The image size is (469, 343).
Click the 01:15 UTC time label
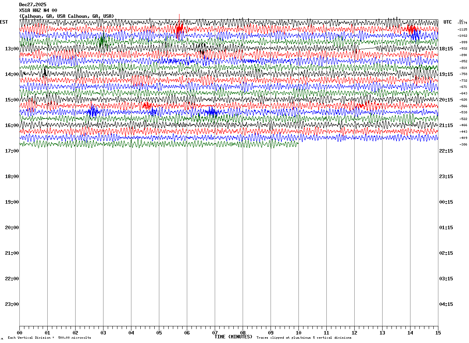pyautogui.click(x=446, y=228)
